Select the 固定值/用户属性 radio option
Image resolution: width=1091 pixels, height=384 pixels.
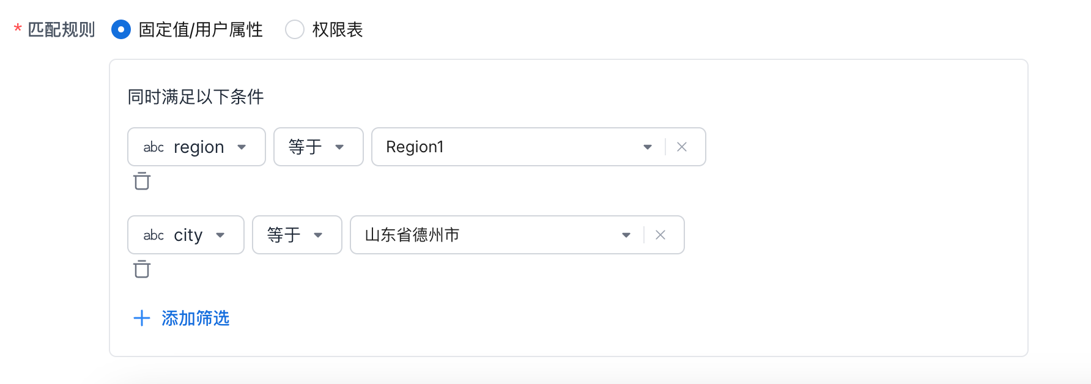[x=121, y=29]
